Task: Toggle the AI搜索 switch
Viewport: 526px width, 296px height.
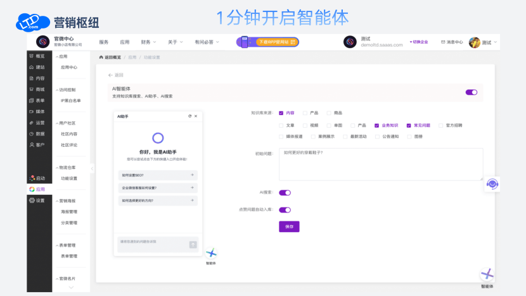Action: 285,193
